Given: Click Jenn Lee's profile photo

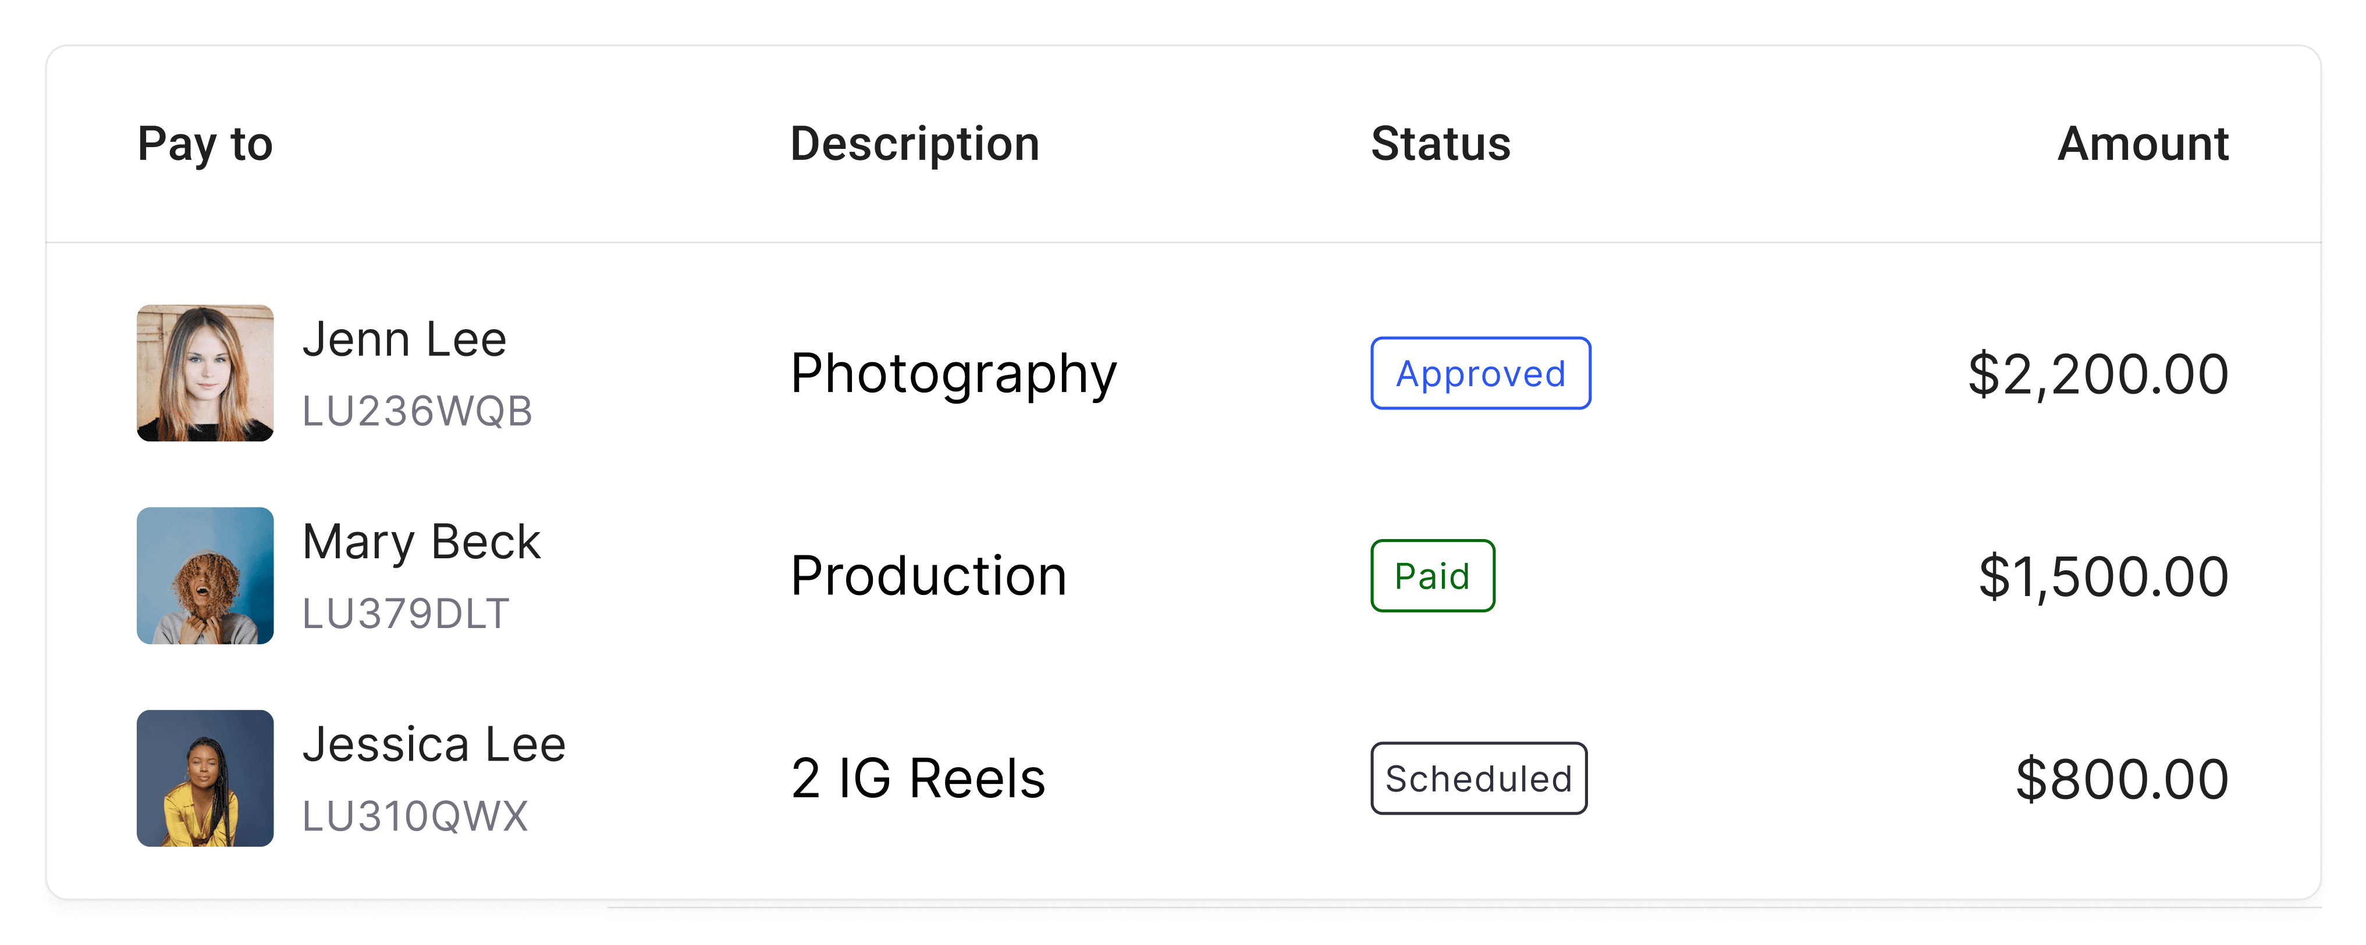Looking at the screenshot, I should click(205, 373).
